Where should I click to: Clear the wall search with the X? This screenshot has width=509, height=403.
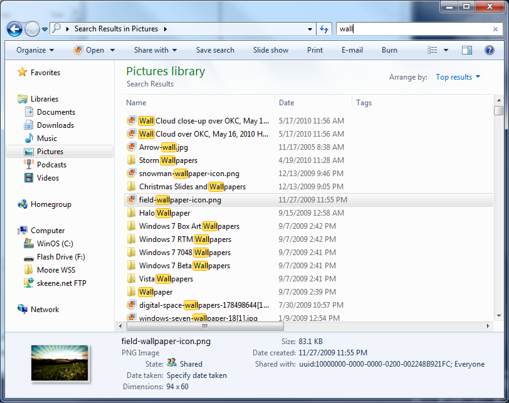pyautogui.click(x=495, y=29)
